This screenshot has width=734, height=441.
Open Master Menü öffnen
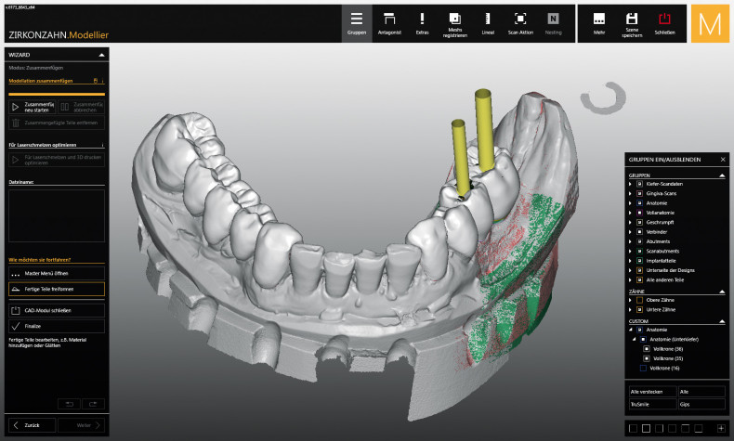tap(57, 274)
